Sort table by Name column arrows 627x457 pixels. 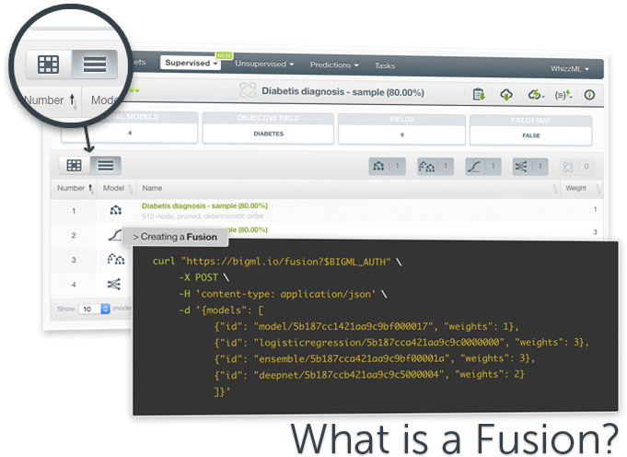[x=555, y=189]
